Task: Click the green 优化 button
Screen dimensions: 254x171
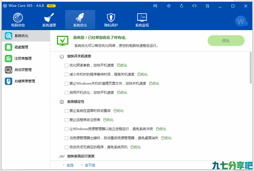Action: 226,41
